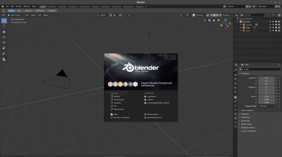The height and width of the screenshot is (157, 282).
Task: Click the Rotation Z value field
Action: (266, 94)
